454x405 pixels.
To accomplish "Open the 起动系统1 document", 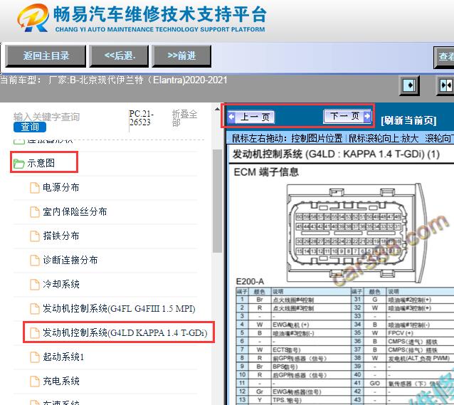I will [63, 357].
